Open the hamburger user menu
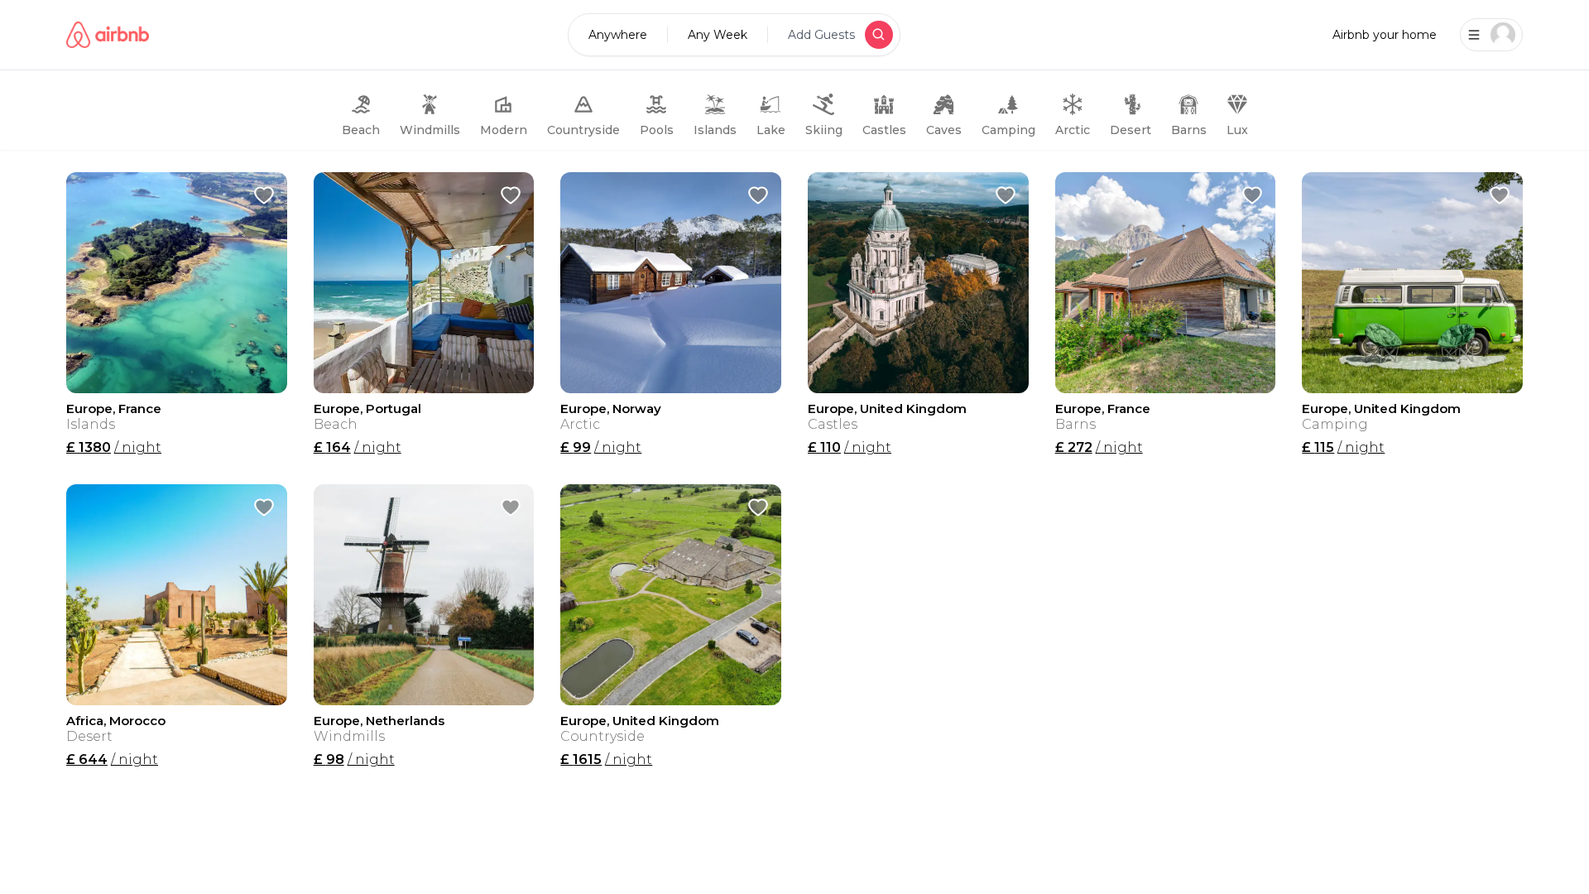 (x=1474, y=35)
